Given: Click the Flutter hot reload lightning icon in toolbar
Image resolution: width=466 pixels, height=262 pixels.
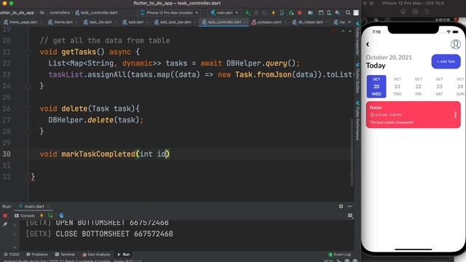Looking at the screenshot, I should 274,13.
